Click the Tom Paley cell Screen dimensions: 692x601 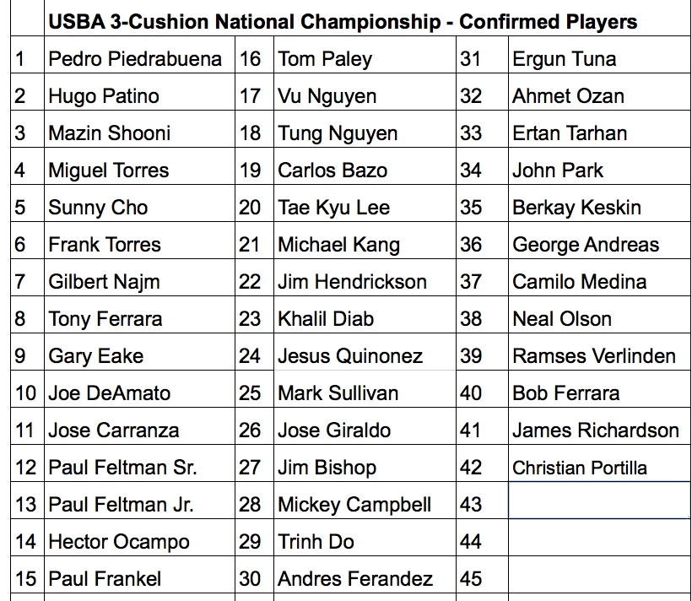coord(365,55)
